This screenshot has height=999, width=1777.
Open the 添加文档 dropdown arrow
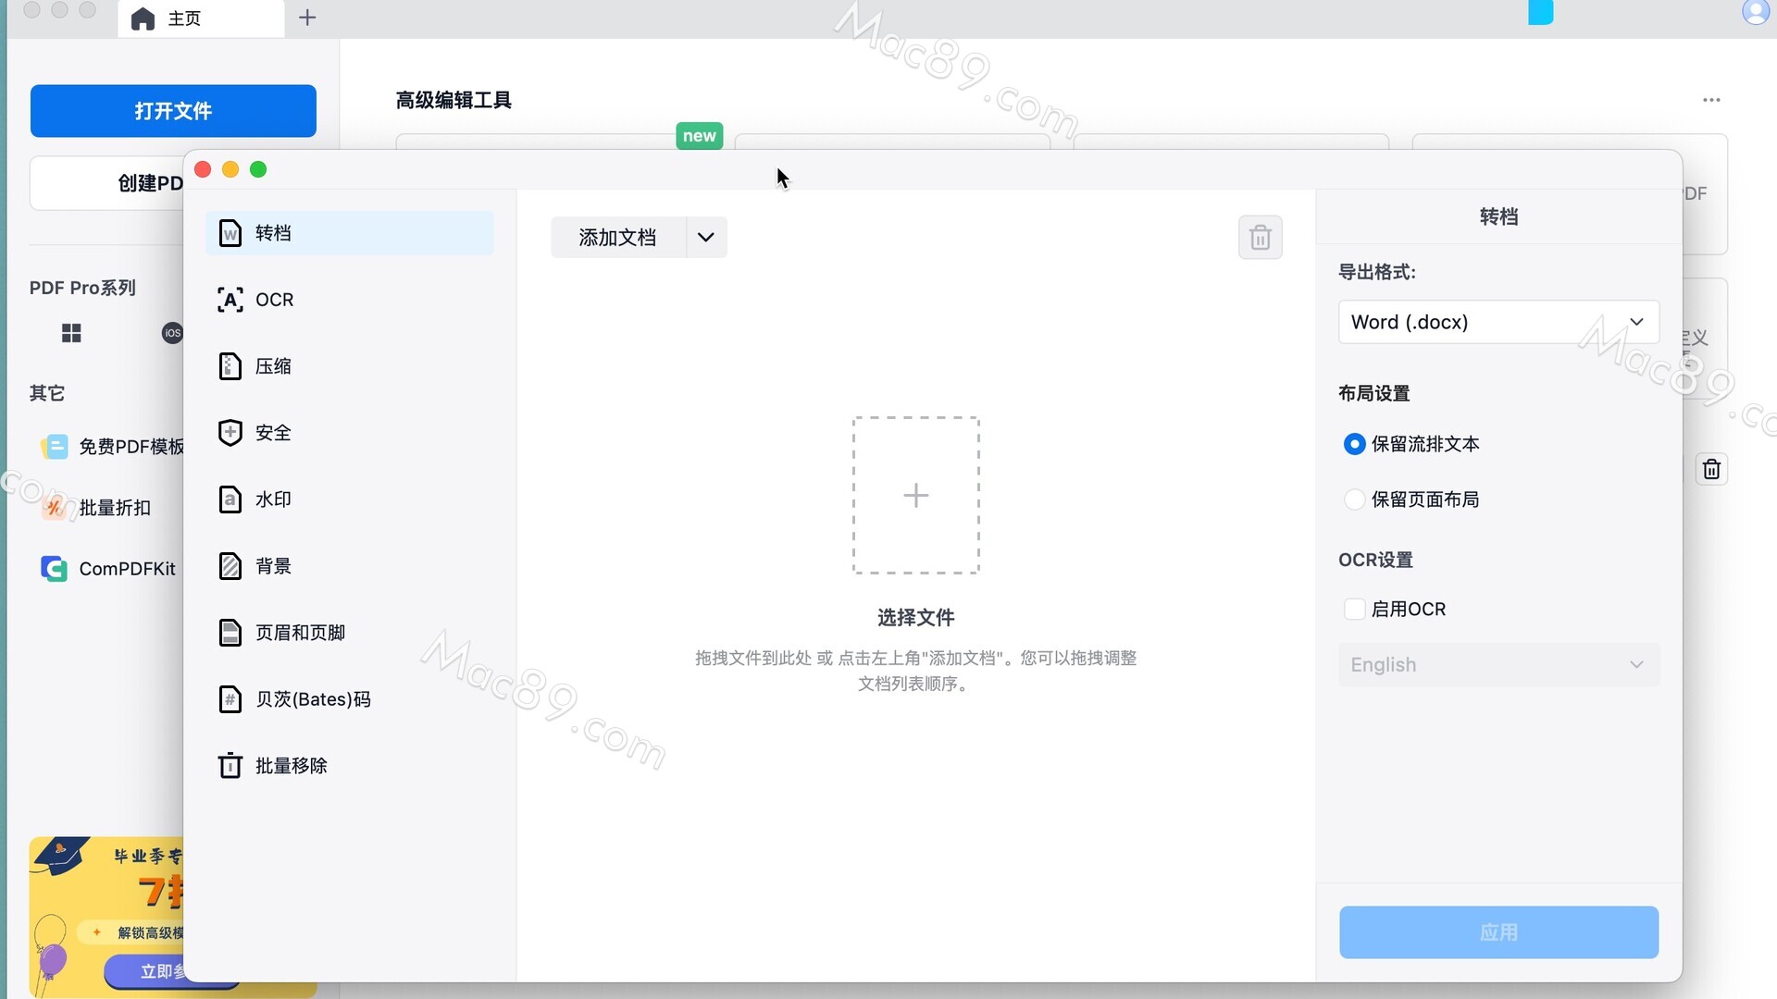click(x=706, y=238)
